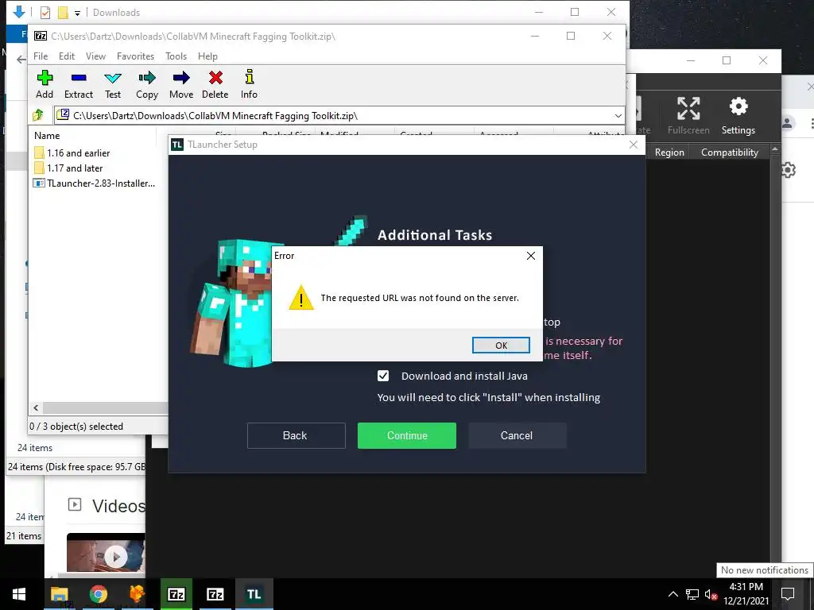Click the muted volume tray icon
Viewport: 814px width, 610px height.
[711, 594]
